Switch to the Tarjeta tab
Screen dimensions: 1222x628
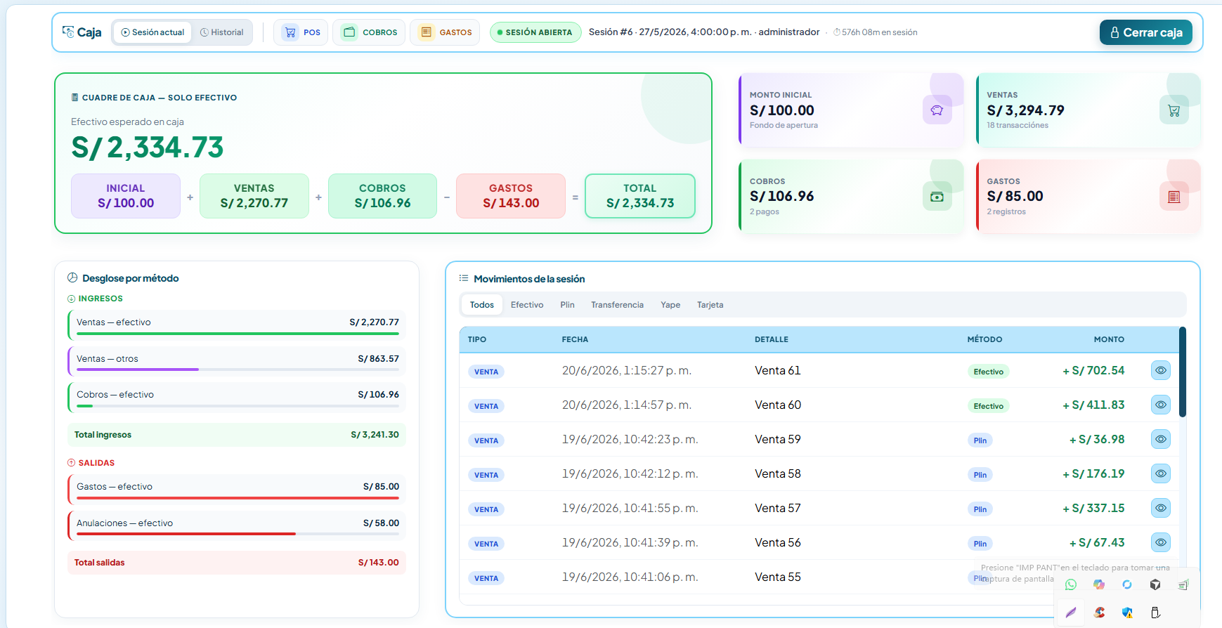tap(710, 305)
